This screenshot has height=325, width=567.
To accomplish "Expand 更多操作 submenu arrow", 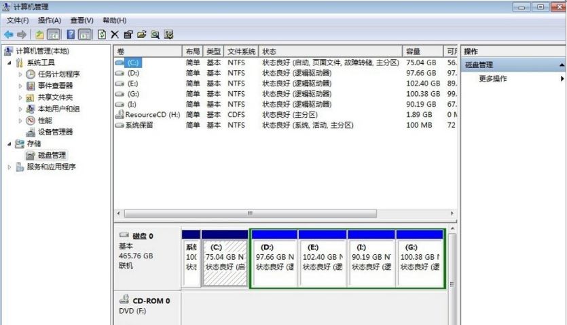I will [x=562, y=79].
